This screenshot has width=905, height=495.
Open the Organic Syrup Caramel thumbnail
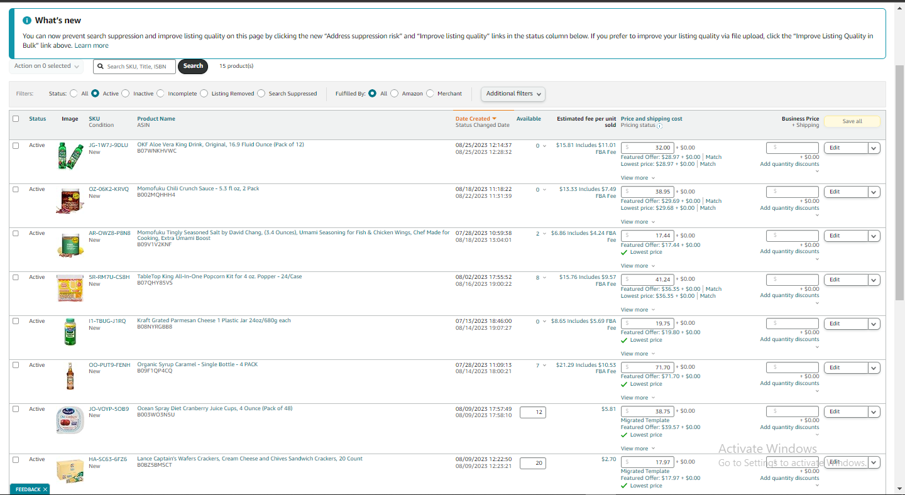pos(70,376)
